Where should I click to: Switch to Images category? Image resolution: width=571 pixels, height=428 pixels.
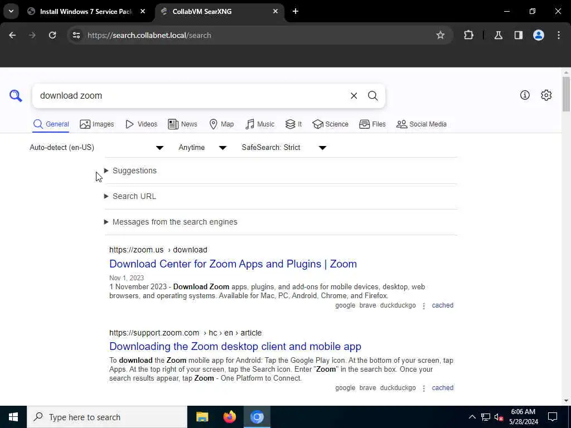tap(97, 124)
